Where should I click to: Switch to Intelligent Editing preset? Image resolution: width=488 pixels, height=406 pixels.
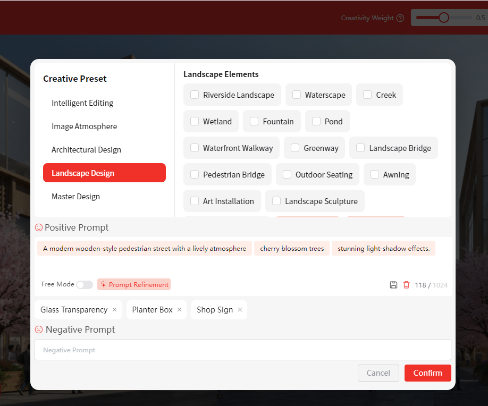82,103
